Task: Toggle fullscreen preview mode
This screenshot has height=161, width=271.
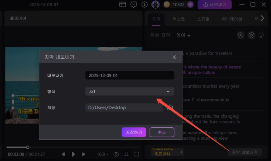Action: pyautogui.click(x=137, y=154)
